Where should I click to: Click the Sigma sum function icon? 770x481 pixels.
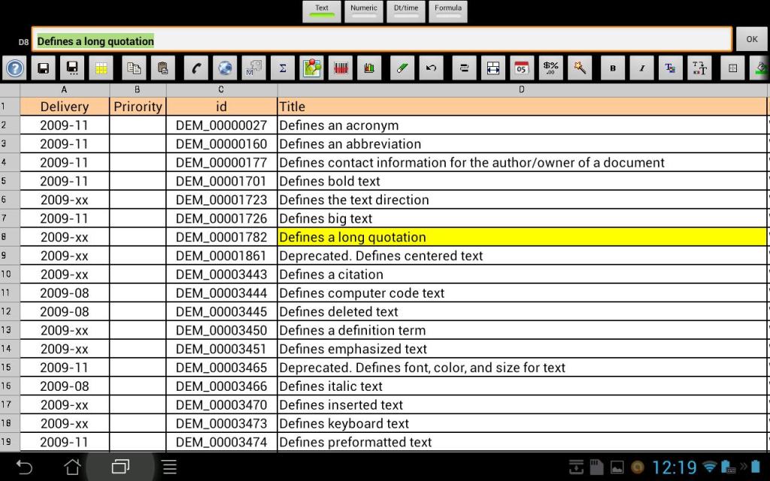283,68
